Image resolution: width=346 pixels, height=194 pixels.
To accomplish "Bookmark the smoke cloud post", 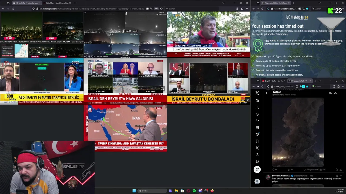I will click(337, 170).
